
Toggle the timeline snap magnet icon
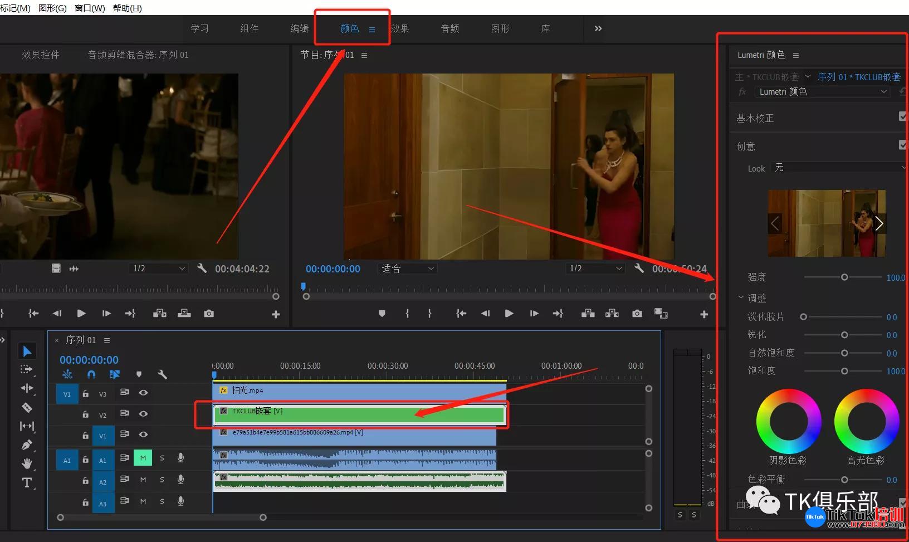click(x=91, y=374)
